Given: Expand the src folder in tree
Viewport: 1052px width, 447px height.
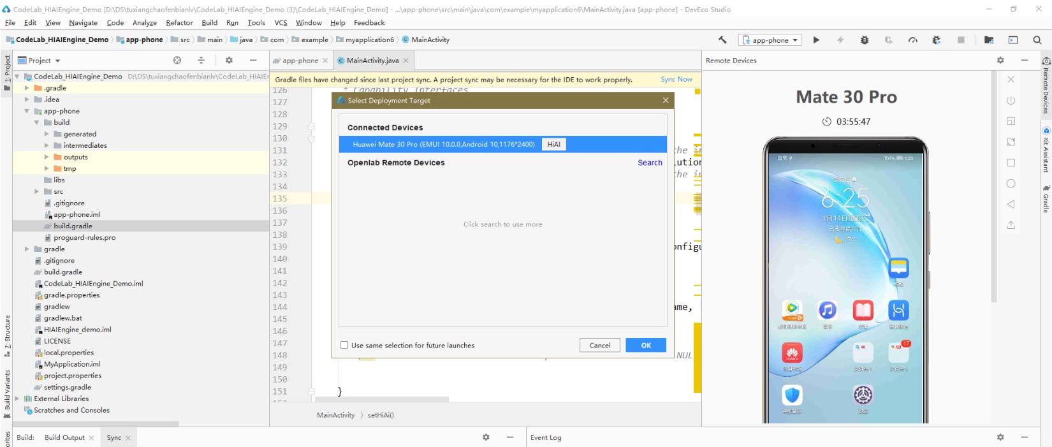Looking at the screenshot, I should pos(37,191).
